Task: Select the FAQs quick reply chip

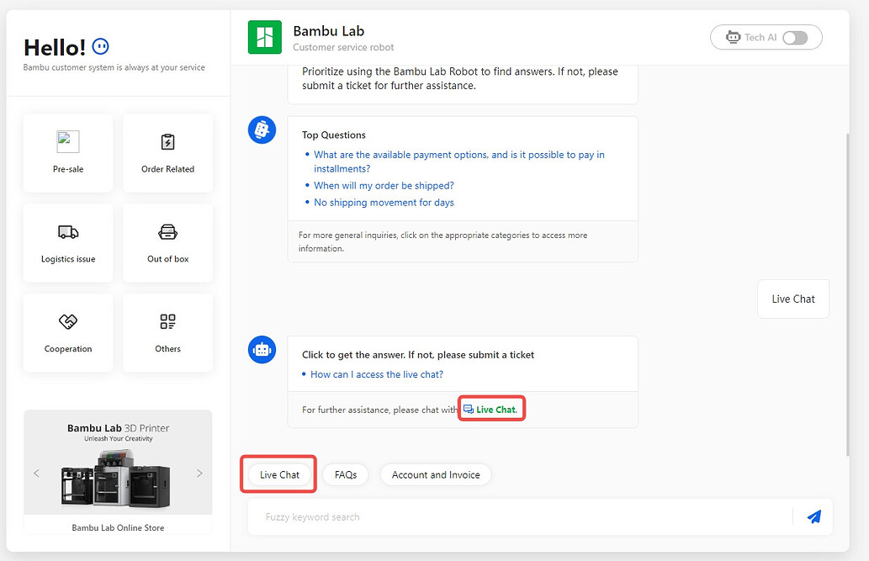Action: [346, 474]
